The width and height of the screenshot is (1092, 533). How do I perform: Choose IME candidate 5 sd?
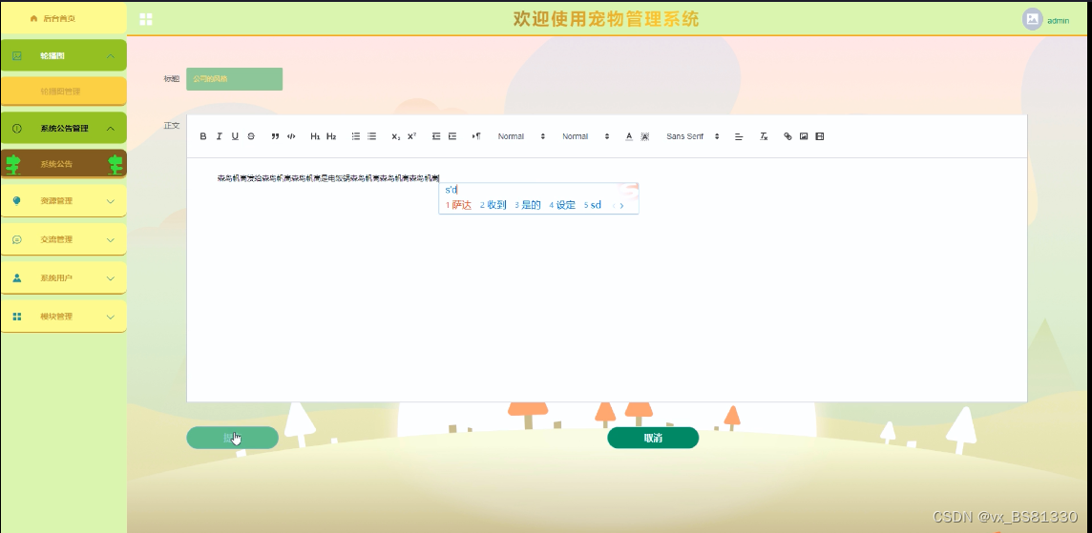pyautogui.click(x=593, y=205)
